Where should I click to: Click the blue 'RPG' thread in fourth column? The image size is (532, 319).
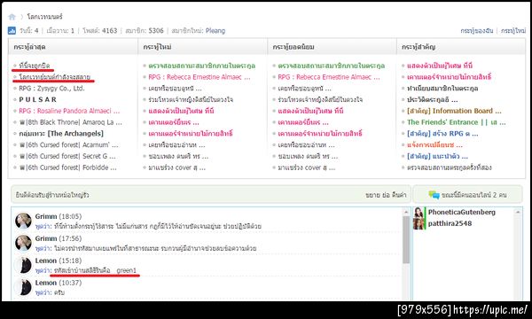pyautogui.click(x=442, y=134)
